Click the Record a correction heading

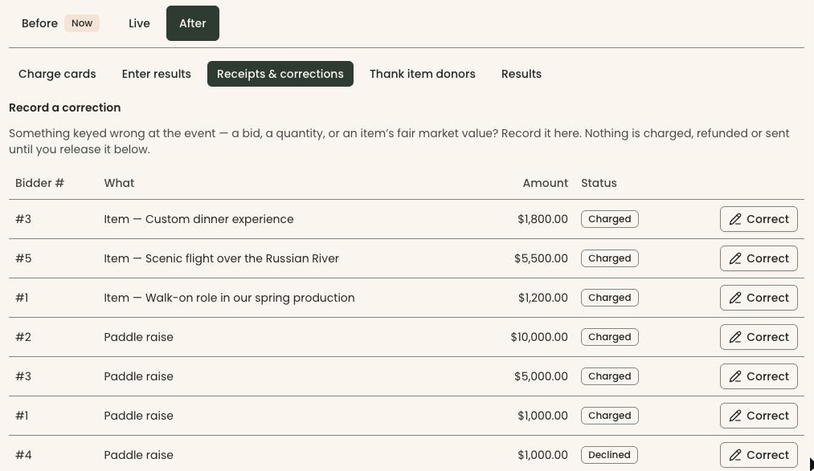tap(65, 108)
